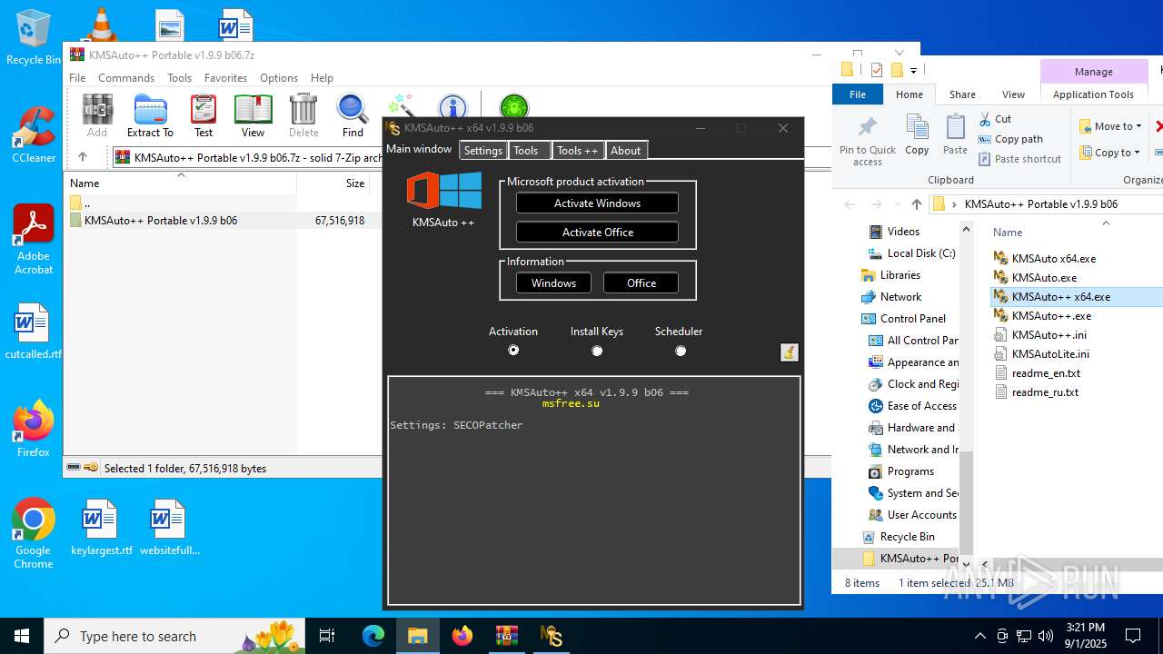Open the About tab in KMSAuto
1163x654 pixels.
(x=625, y=151)
